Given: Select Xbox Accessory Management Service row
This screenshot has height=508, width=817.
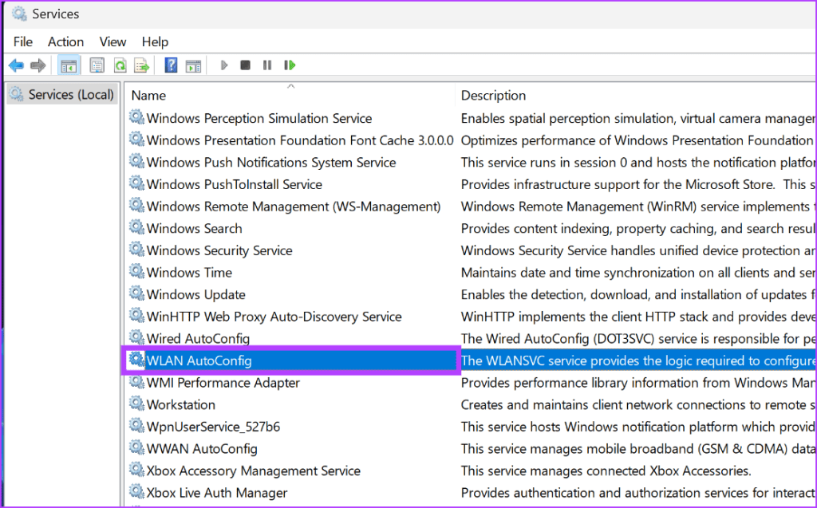Looking at the screenshot, I should (x=253, y=471).
